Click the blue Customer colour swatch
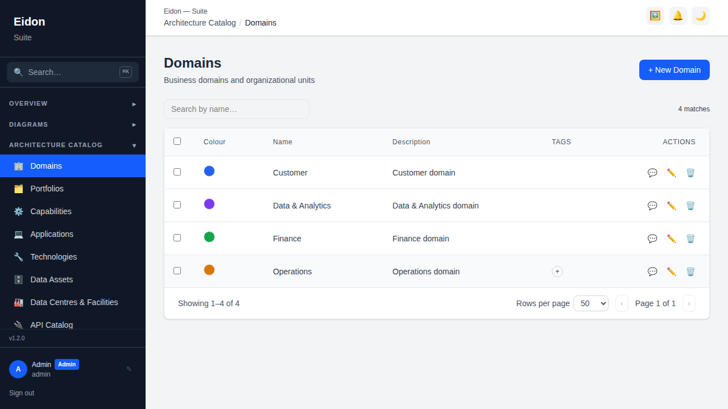Image resolution: width=728 pixels, height=409 pixels. coord(209,171)
